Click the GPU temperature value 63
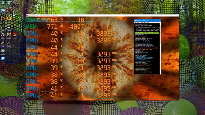Image resolution: width=205 pixels, height=115 pixels. 54,20
